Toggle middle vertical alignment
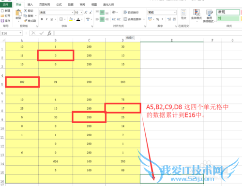Image resolution: width=242 pixels, height=186 pixels. point(102,12)
